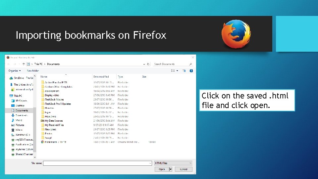Image resolution: width=318 pixels, height=179 pixels.
Task: Select the My Received Files folder
Action: pyautogui.click(x=54, y=125)
